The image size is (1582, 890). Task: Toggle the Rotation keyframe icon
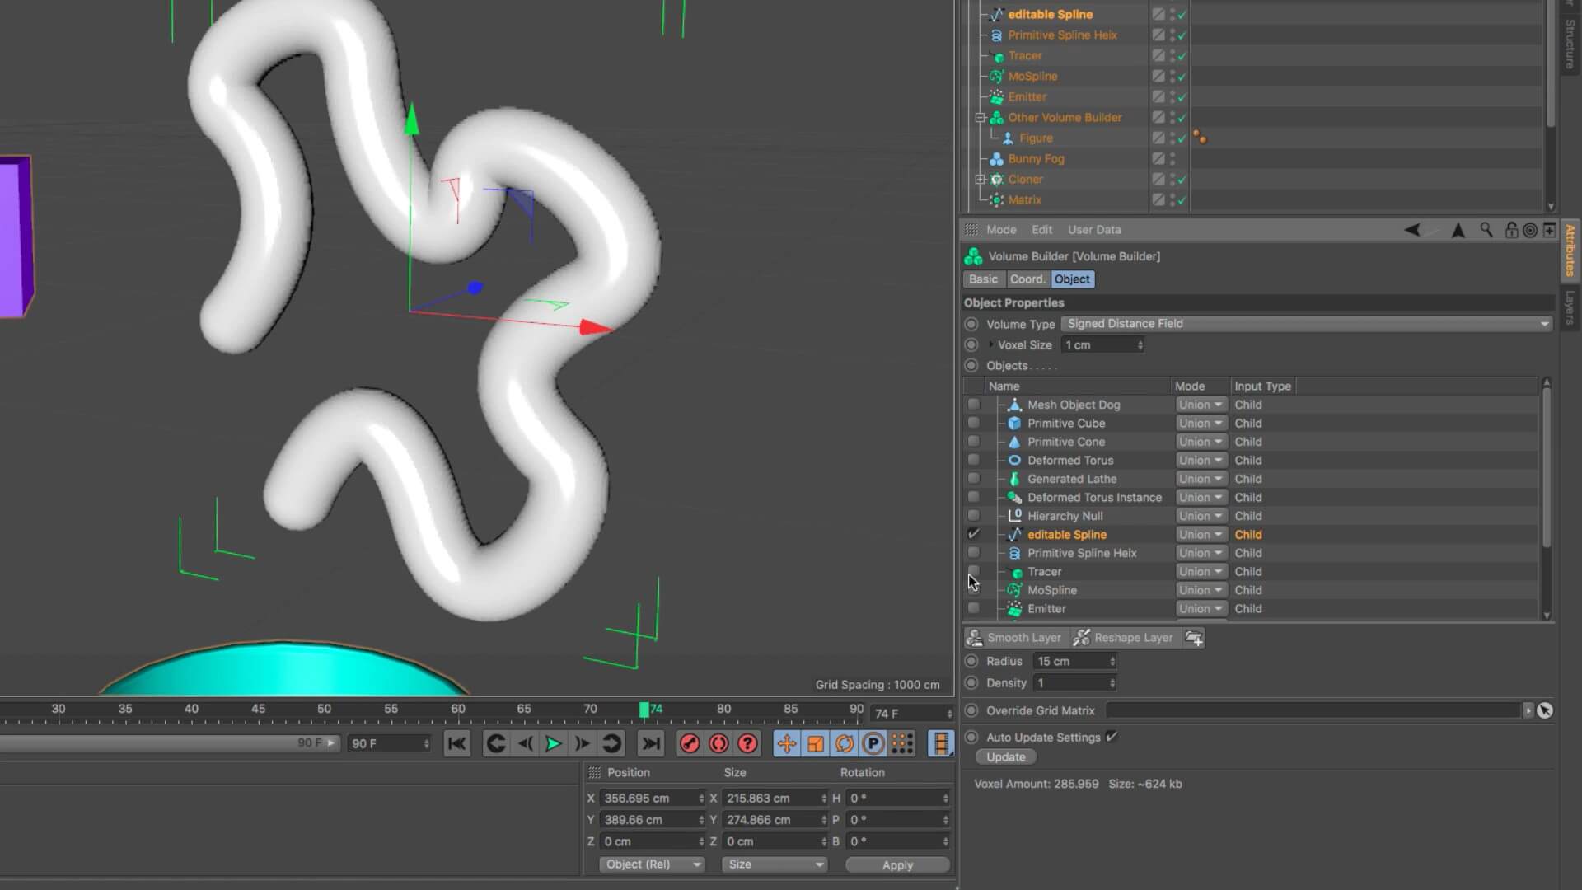[845, 744]
